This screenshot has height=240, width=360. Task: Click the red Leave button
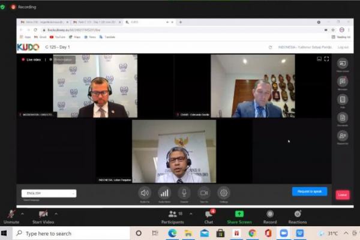(x=343, y=195)
